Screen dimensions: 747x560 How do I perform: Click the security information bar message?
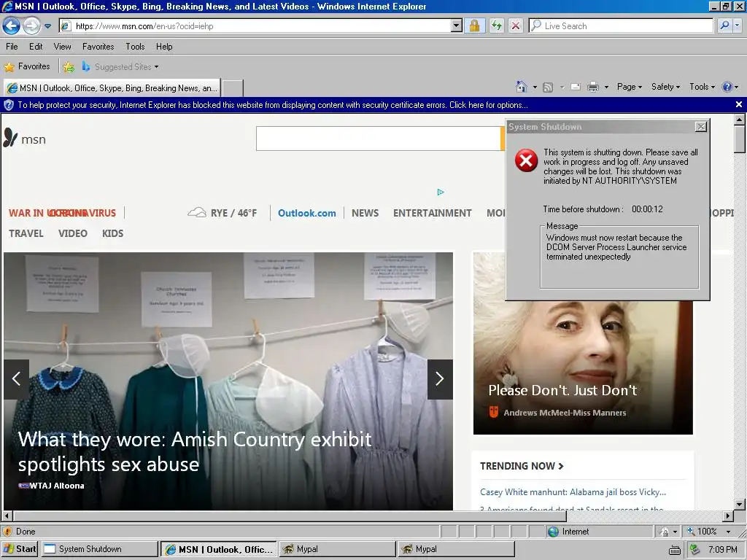pos(273,105)
